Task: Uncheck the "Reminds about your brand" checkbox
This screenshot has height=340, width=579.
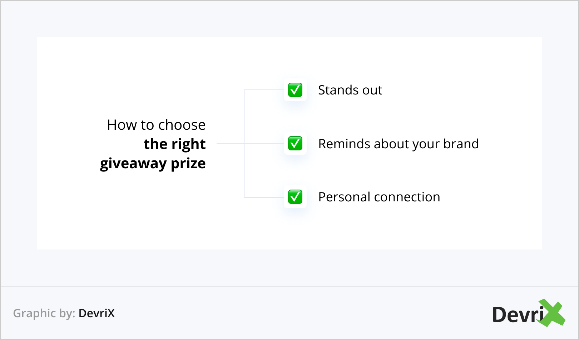Action: tap(295, 144)
